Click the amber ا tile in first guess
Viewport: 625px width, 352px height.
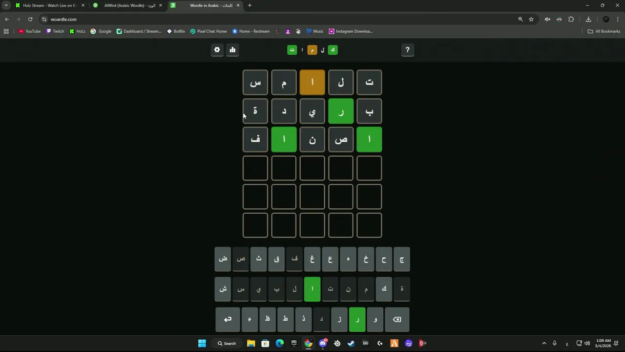coord(312,82)
